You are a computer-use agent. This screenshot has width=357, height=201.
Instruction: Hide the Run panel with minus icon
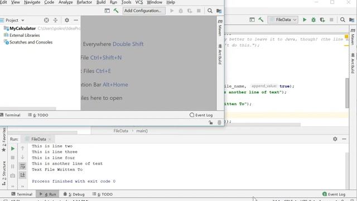click(344, 139)
